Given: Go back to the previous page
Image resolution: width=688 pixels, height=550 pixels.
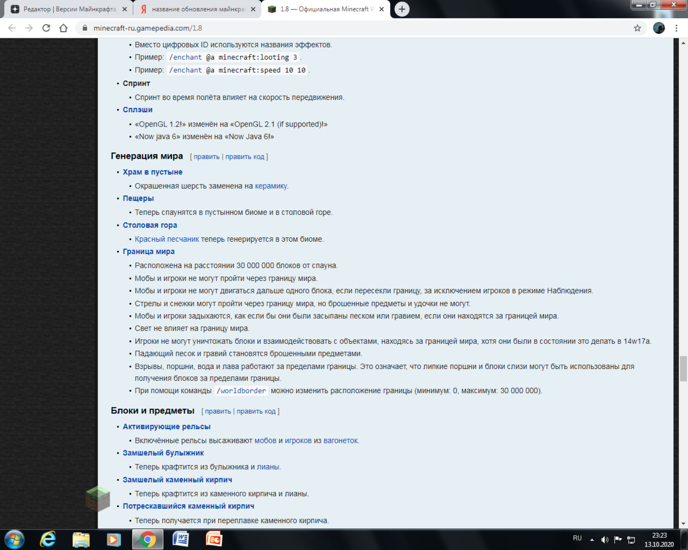Looking at the screenshot, I should click(x=11, y=28).
